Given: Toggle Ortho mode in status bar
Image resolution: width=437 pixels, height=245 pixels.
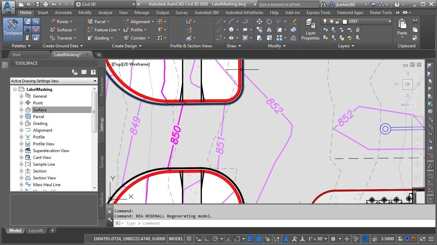Looking at the screenshot, I should [x=207, y=239].
